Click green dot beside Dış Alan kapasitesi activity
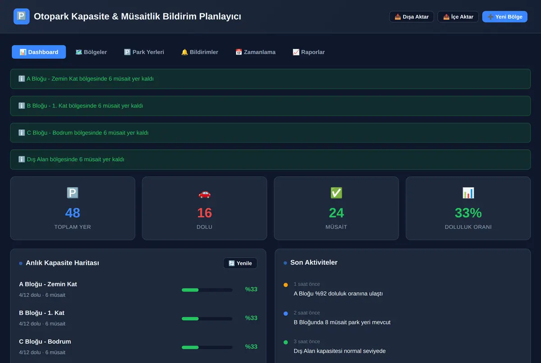The height and width of the screenshot is (363, 541). coord(286,342)
